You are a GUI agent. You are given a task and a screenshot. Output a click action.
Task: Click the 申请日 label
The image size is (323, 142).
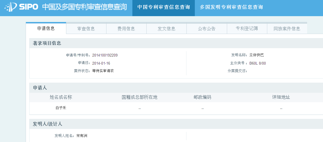coord(84,63)
